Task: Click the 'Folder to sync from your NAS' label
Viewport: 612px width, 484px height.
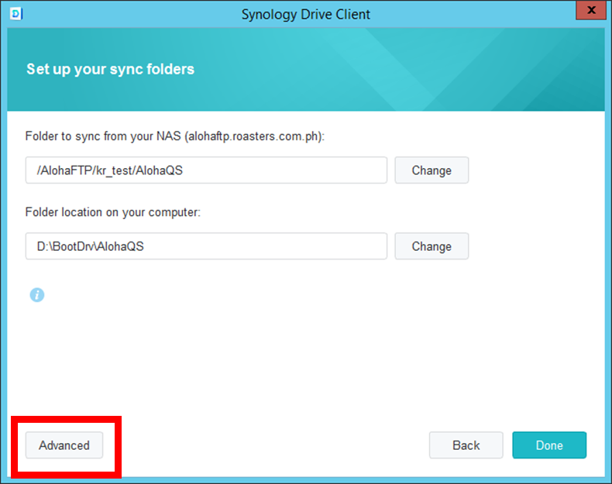Action: [175, 136]
